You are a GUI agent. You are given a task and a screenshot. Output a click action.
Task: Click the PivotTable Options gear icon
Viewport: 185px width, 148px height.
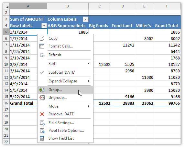[42, 131]
